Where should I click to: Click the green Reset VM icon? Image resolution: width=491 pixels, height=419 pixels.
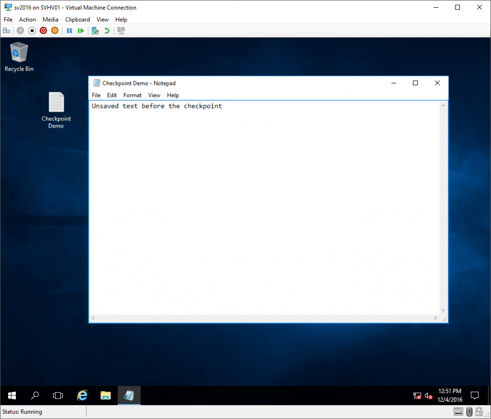pos(81,31)
